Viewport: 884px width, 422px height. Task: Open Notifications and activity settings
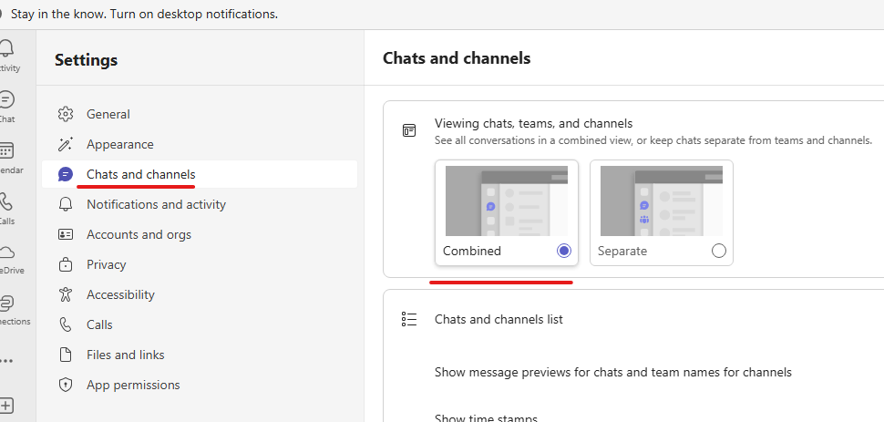pos(200,204)
